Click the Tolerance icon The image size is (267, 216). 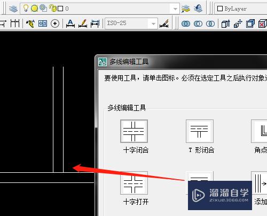[43, 23]
